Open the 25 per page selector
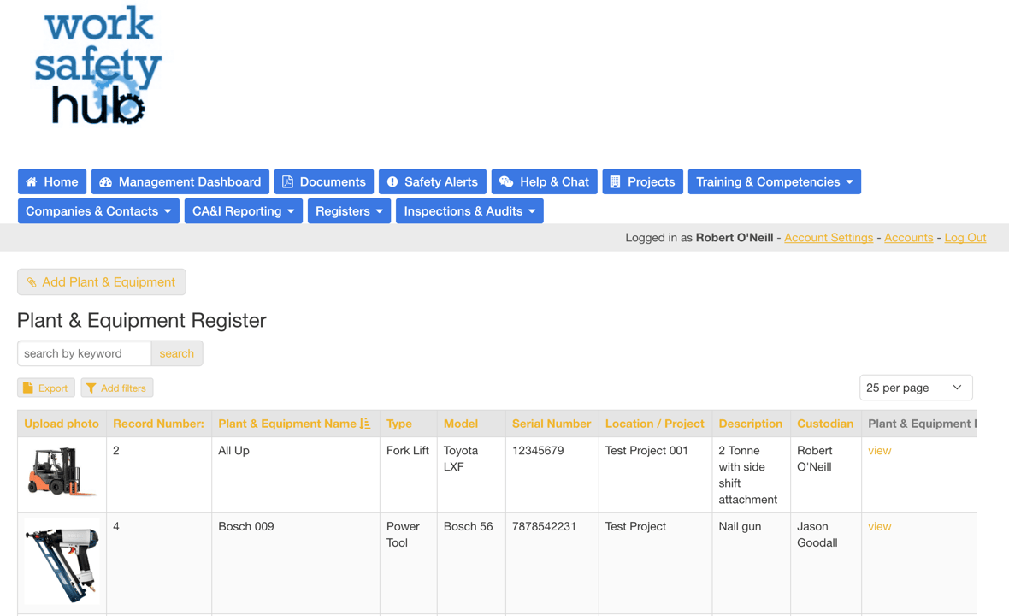 click(x=915, y=388)
